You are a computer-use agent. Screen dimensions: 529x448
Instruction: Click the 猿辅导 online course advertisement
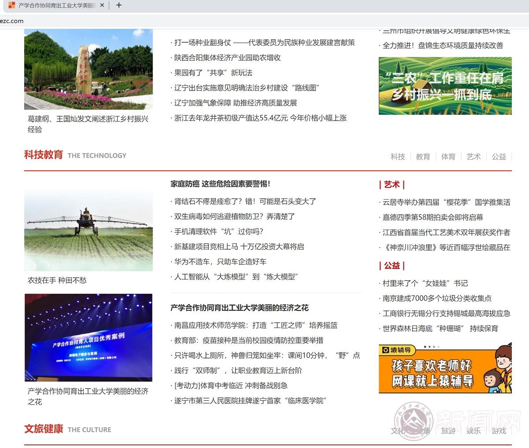(445, 368)
